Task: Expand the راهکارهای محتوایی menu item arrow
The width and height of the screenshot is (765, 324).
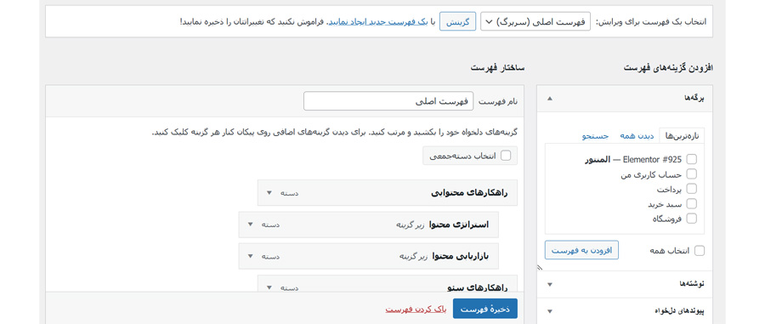Action: 269,193
